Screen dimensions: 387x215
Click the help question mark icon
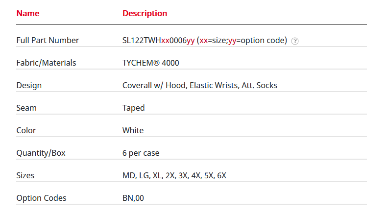click(295, 41)
